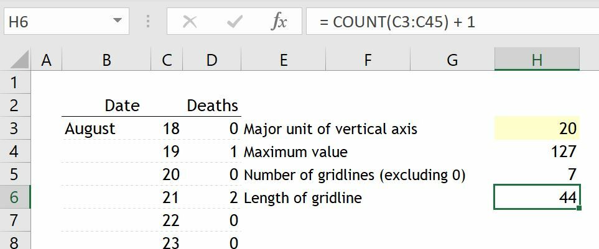
Task: Click yellow highlighted cell containing 20
Action: (537, 129)
